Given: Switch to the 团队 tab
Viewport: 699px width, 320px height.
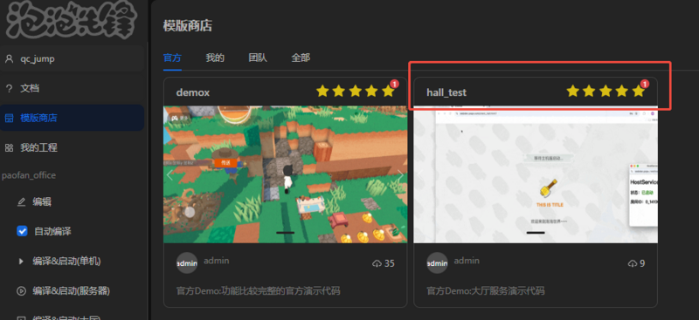Looking at the screenshot, I should 258,58.
